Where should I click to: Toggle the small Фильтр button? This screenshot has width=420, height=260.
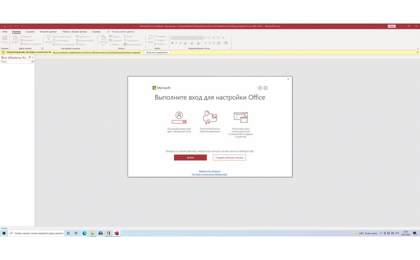click(81, 44)
